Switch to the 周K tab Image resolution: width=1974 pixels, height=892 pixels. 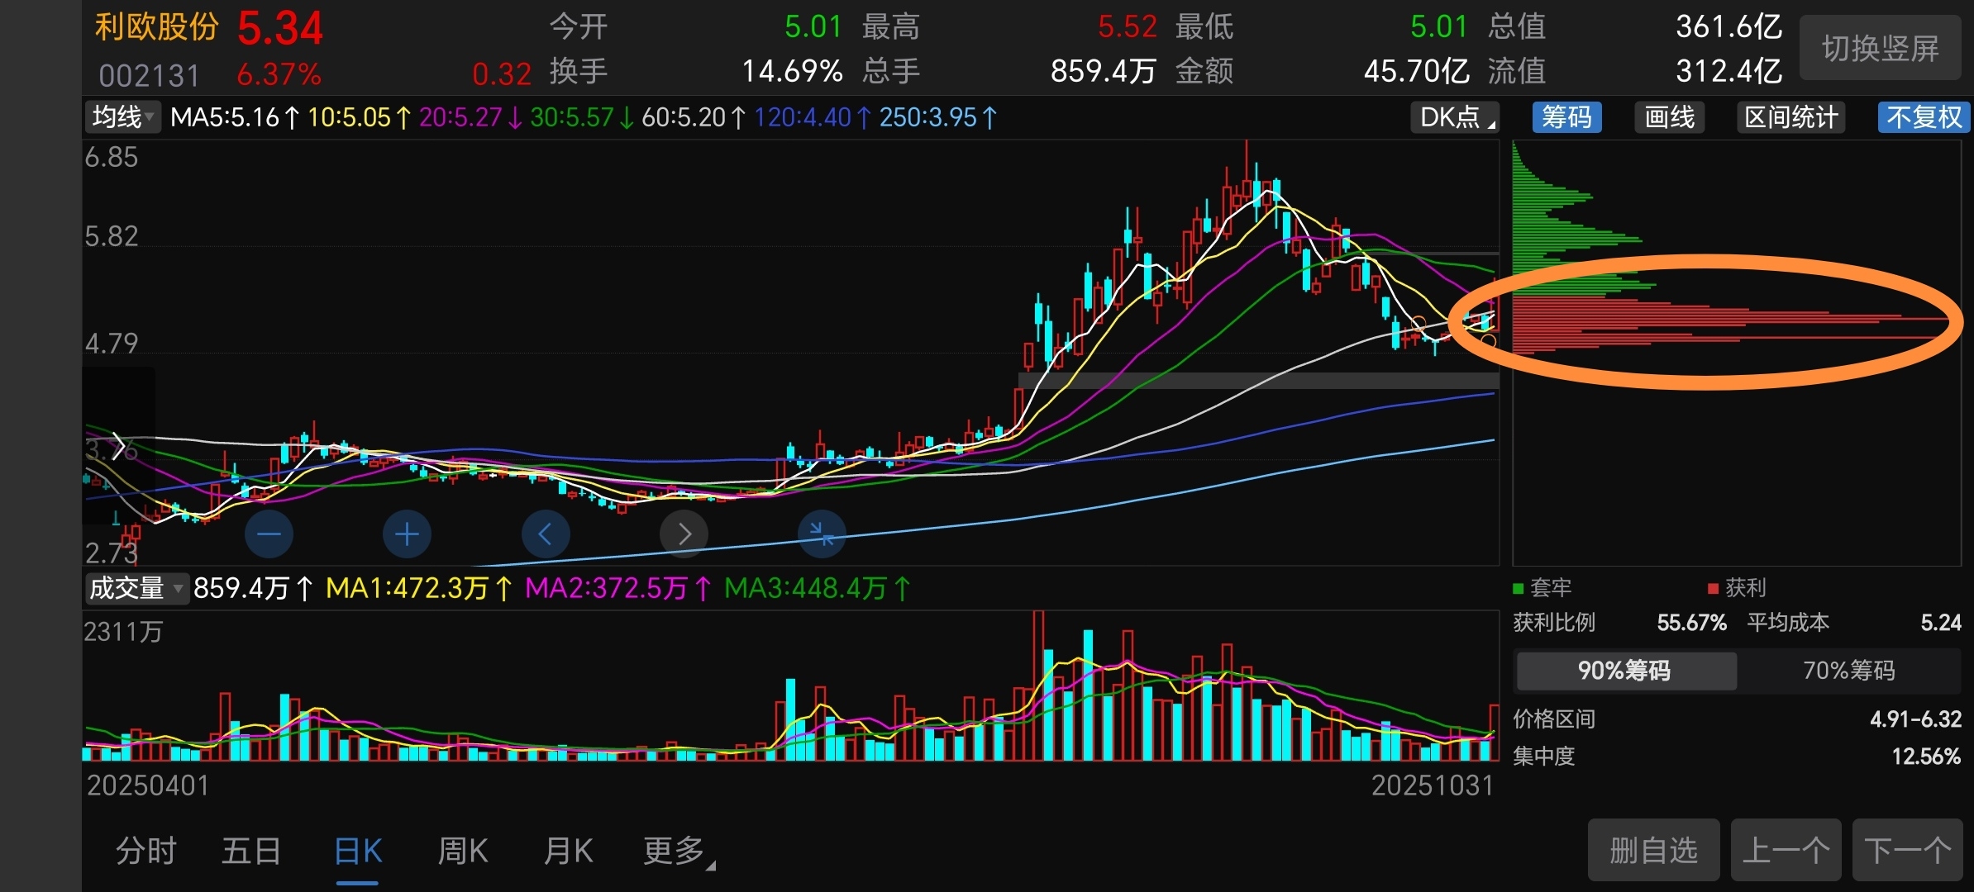(463, 851)
